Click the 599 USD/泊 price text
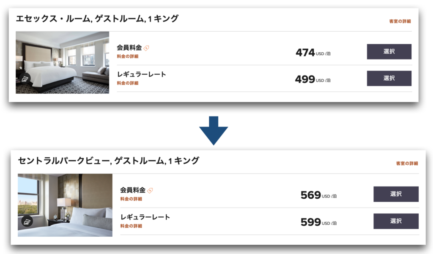The height and width of the screenshot is (254, 433). 318,222
